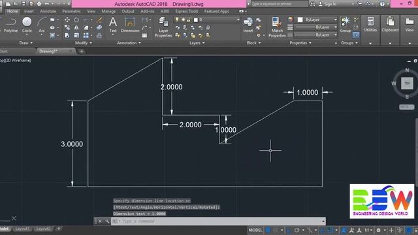418x235 pixels.
Task: Click the Table icon in Annotation panel
Action: click(144, 35)
